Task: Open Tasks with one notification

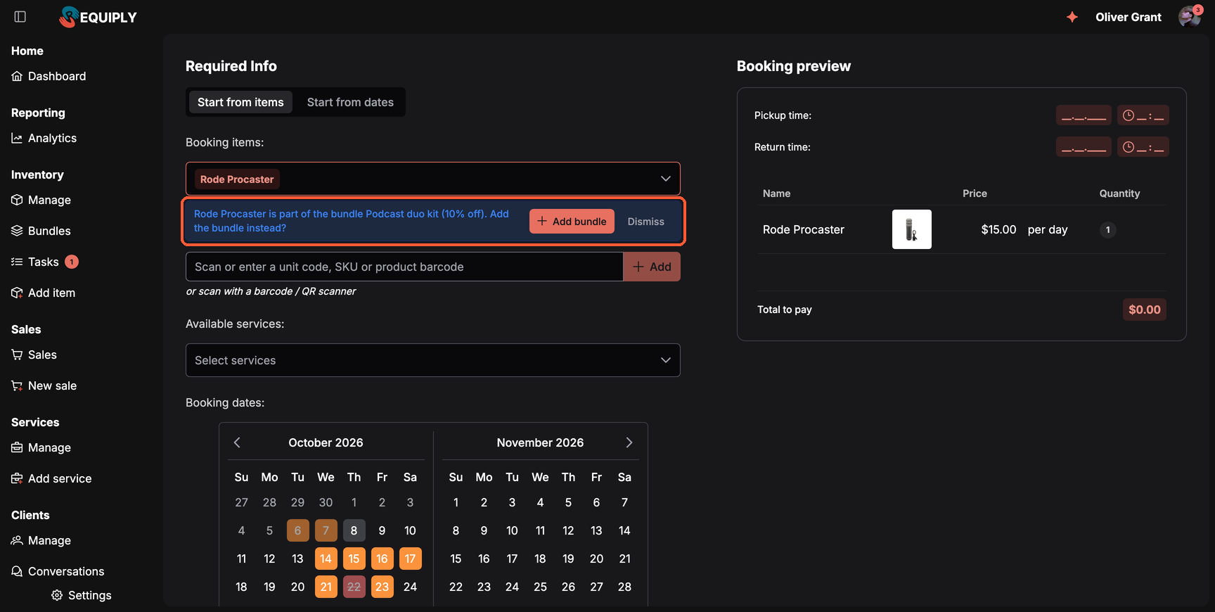Action: [x=45, y=262]
